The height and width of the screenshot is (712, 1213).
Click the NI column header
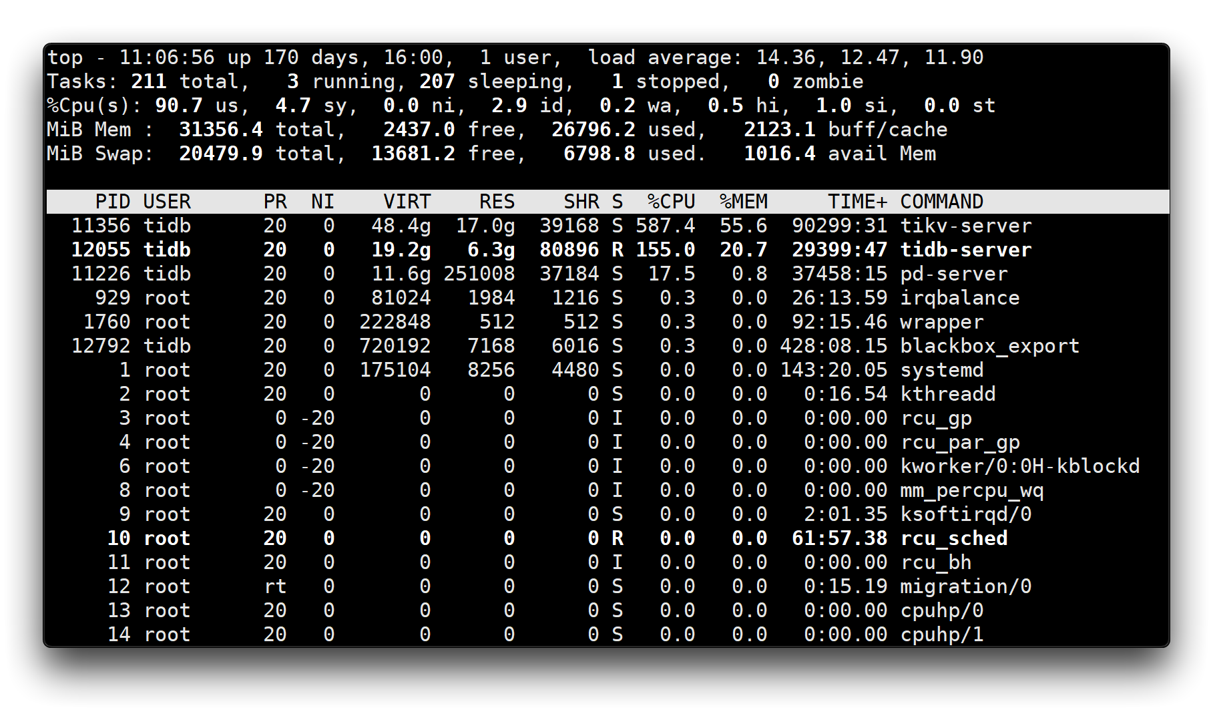click(323, 202)
